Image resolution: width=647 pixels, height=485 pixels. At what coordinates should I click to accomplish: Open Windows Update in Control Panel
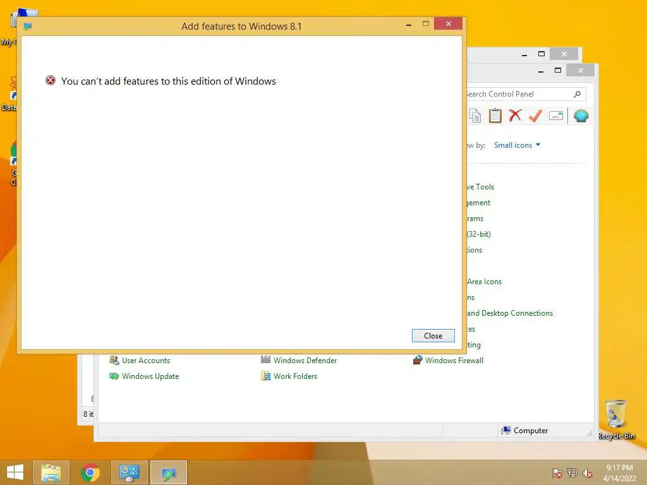(150, 376)
